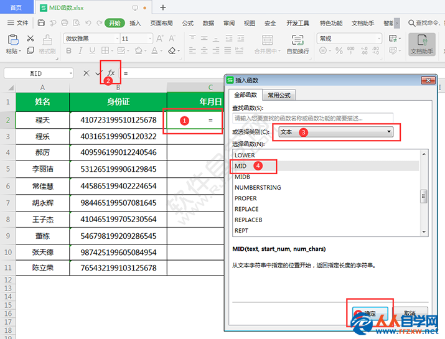Toggle Bold formatting

click(68, 51)
